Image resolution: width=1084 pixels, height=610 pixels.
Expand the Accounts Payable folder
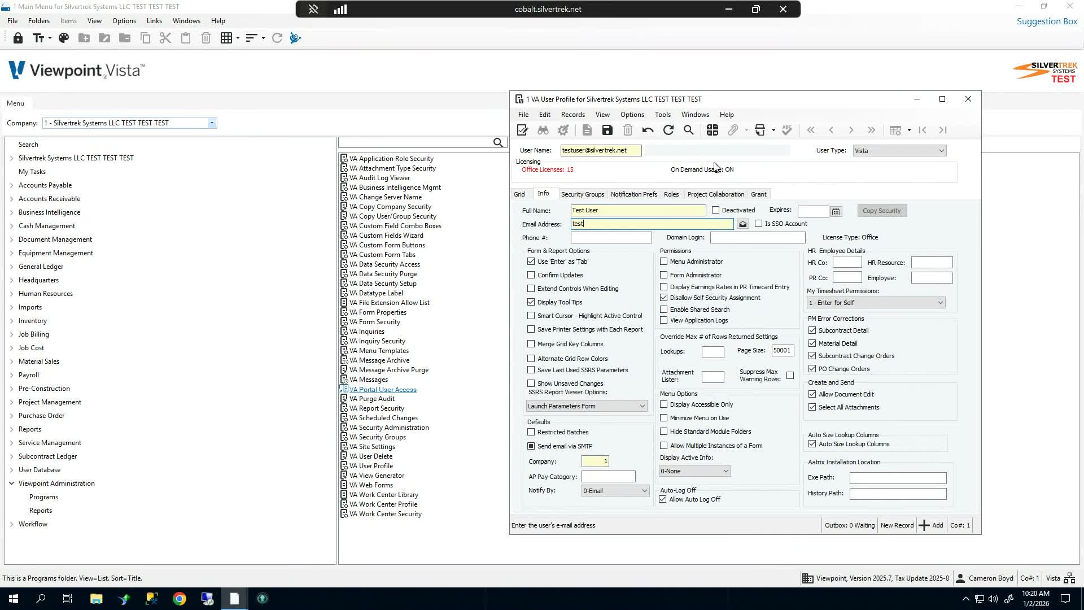[12, 185]
